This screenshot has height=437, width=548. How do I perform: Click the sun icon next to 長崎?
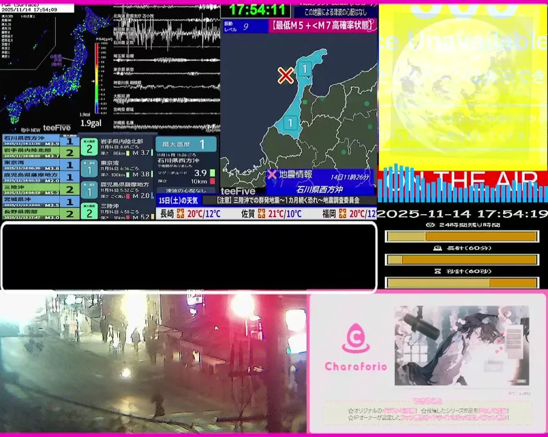pyautogui.click(x=180, y=214)
